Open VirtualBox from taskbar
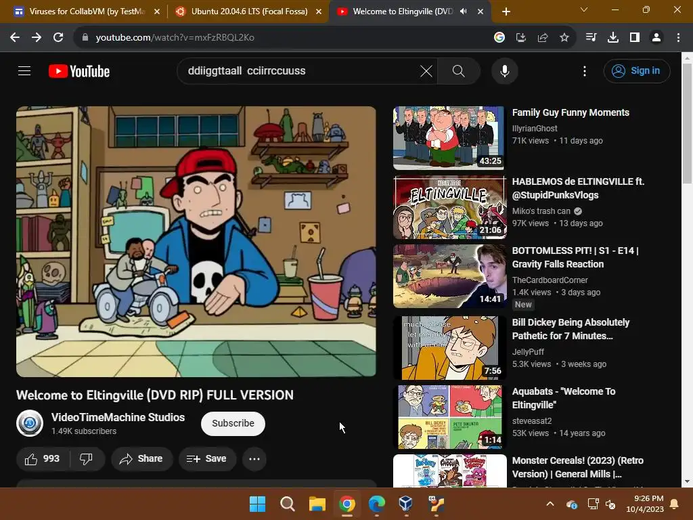 406,504
